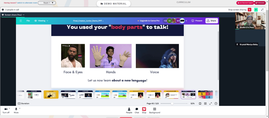Expand call window to fullscreen
This screenshot has height=118, width=269.
(262, 10)
